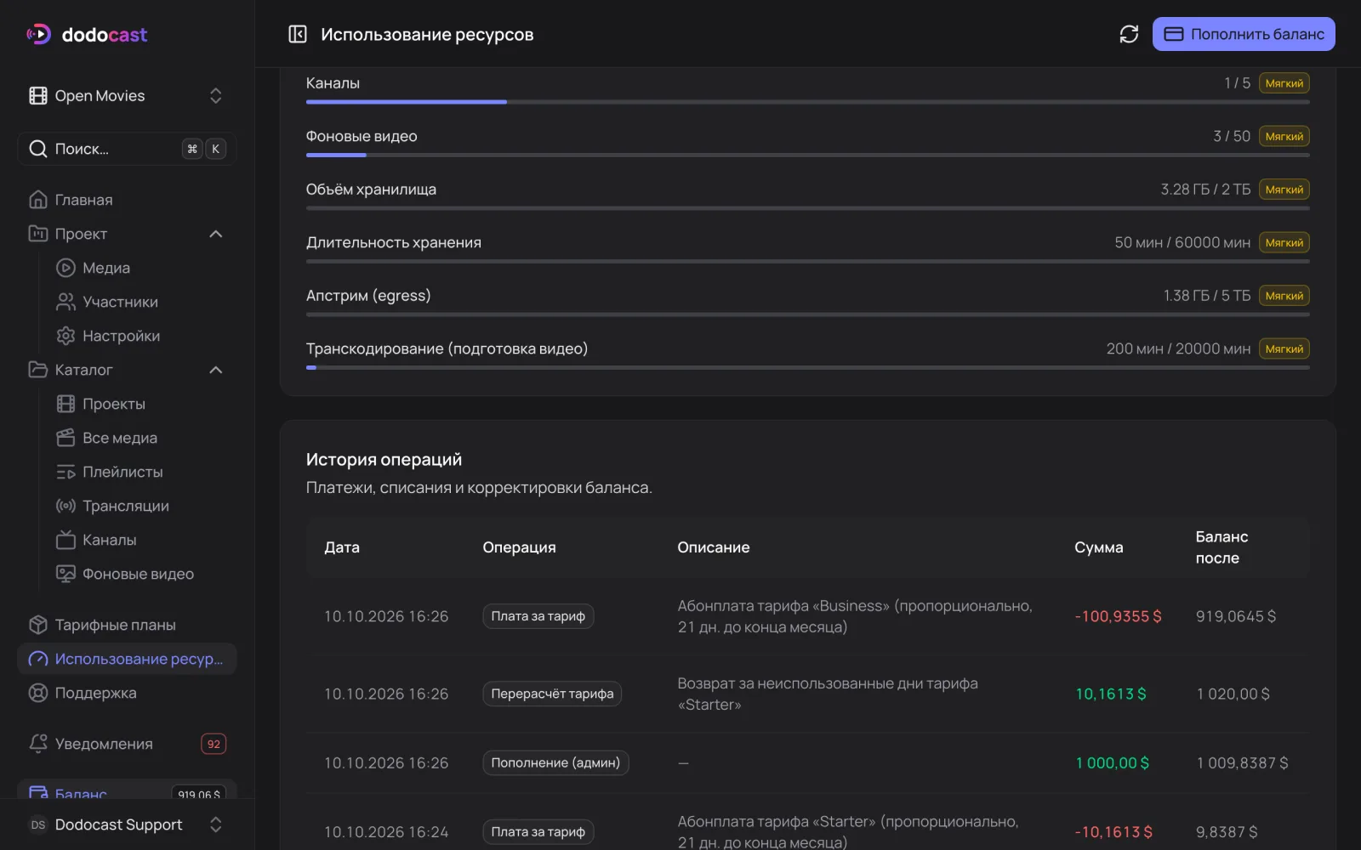Click amount 1 000,00 $
This screenshot has height=850, width=1361.
coord(1113,762)
